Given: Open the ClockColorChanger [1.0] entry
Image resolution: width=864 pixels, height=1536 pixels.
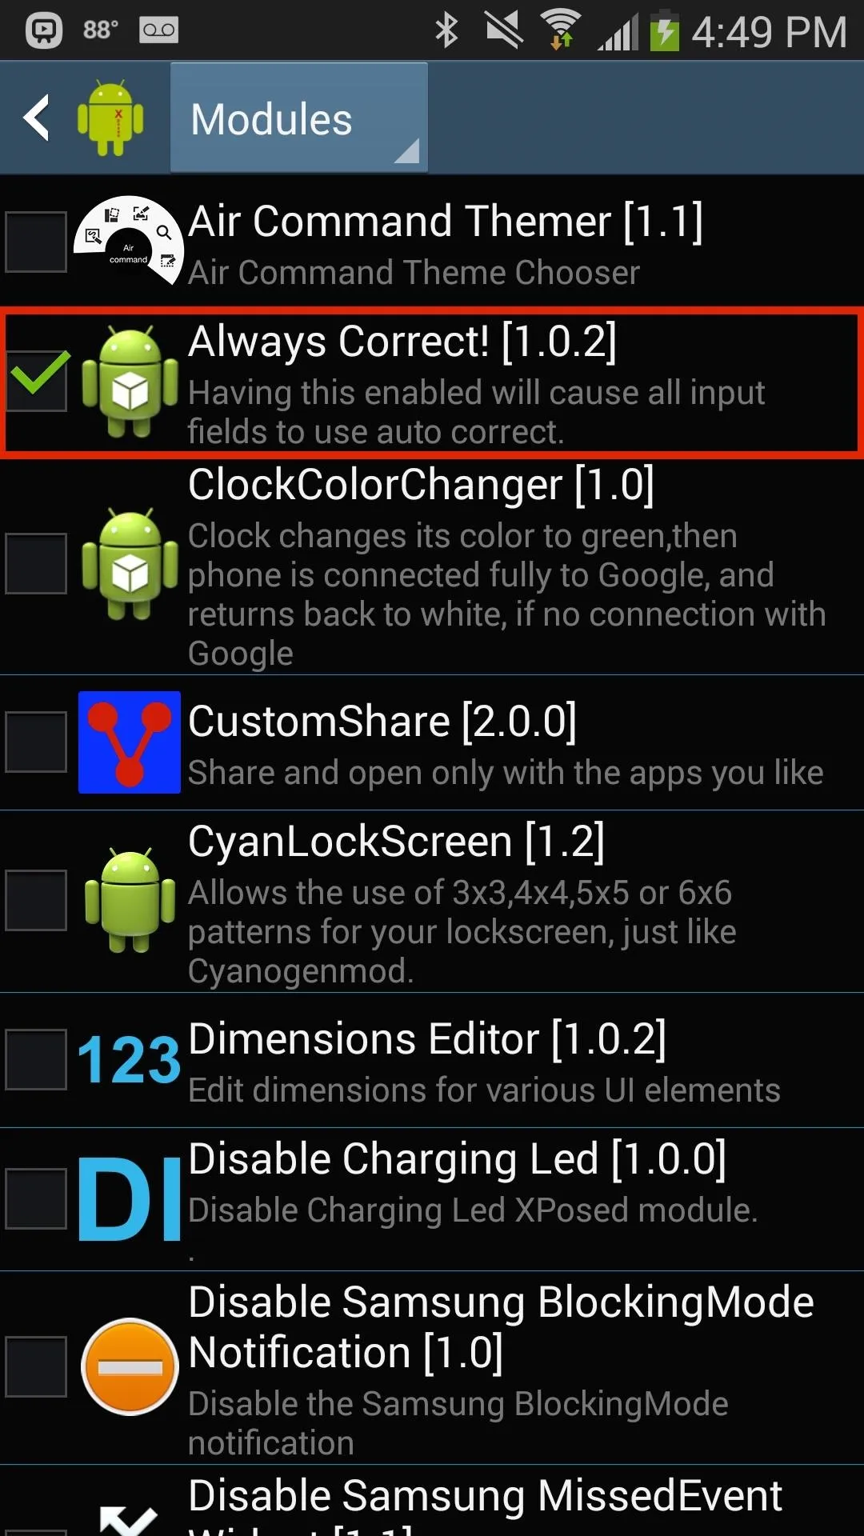Looking at the screenshot, I should 432,566.
